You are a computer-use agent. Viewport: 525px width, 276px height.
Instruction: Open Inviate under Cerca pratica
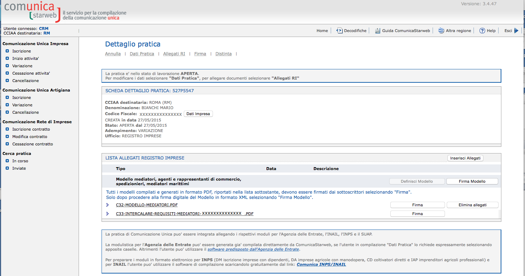click(x=19, y=168)
